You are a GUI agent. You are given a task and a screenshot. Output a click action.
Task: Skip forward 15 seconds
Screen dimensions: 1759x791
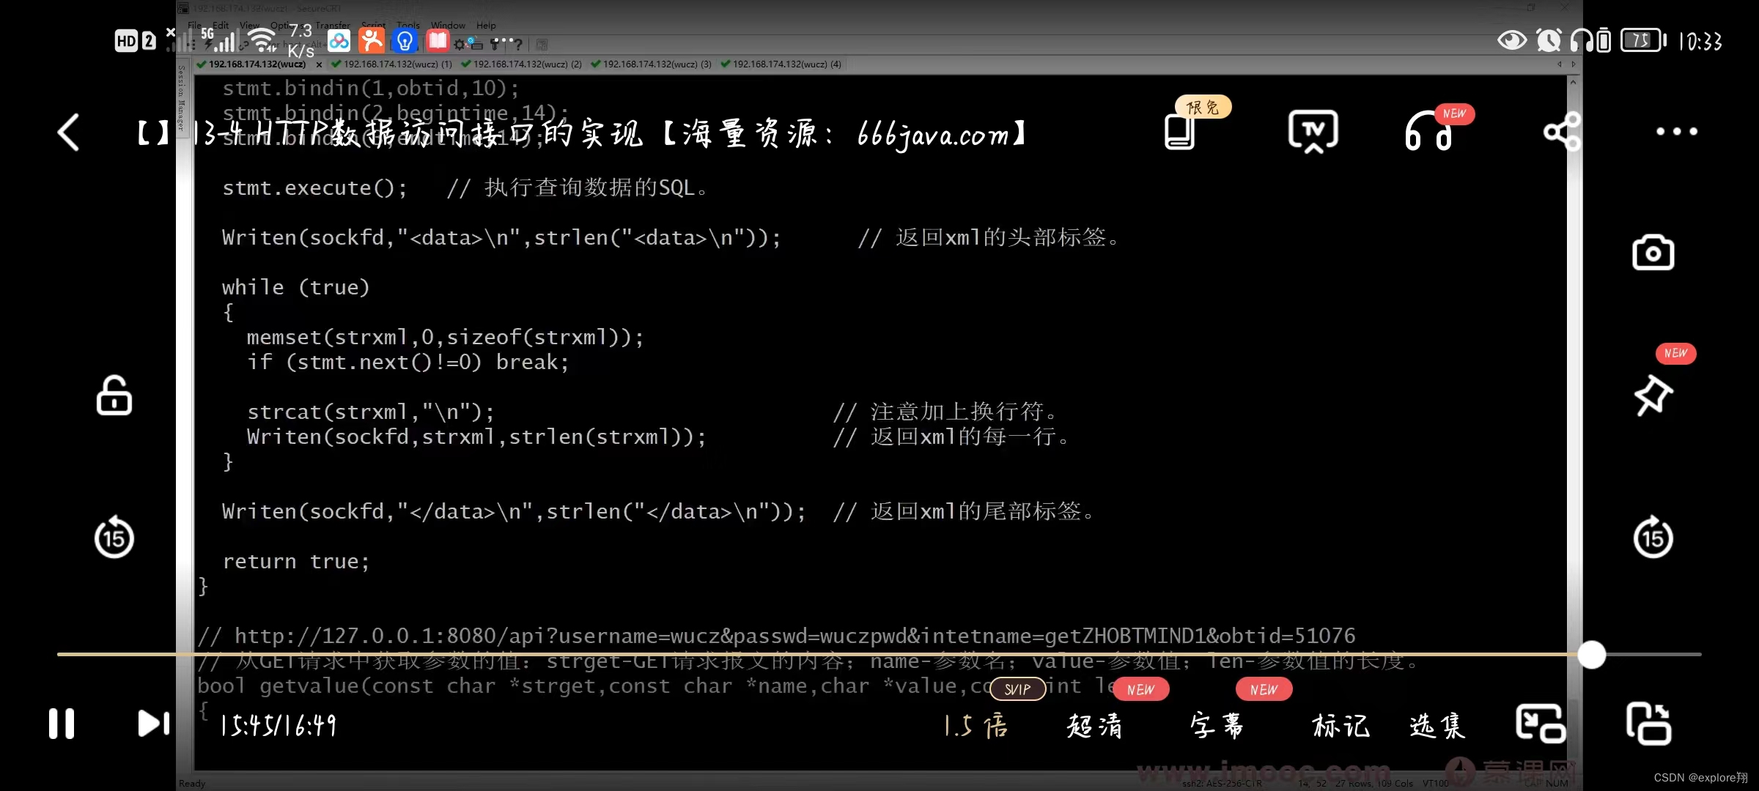click(x=1653, y=537)
